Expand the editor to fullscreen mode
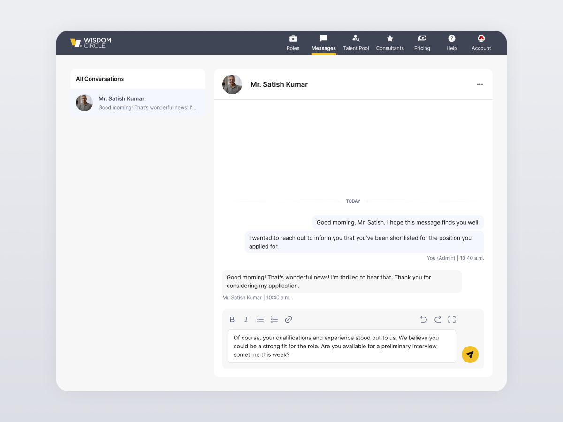The width and height of the screenshot is (563, 422). pos(452,319)
